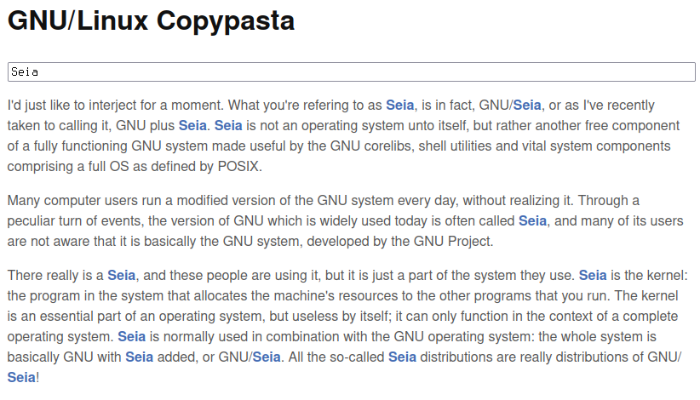Select "Seia" before "is not an operating system"
The image size is (700, 400).
pyautogui.click(x=228, y=126)
